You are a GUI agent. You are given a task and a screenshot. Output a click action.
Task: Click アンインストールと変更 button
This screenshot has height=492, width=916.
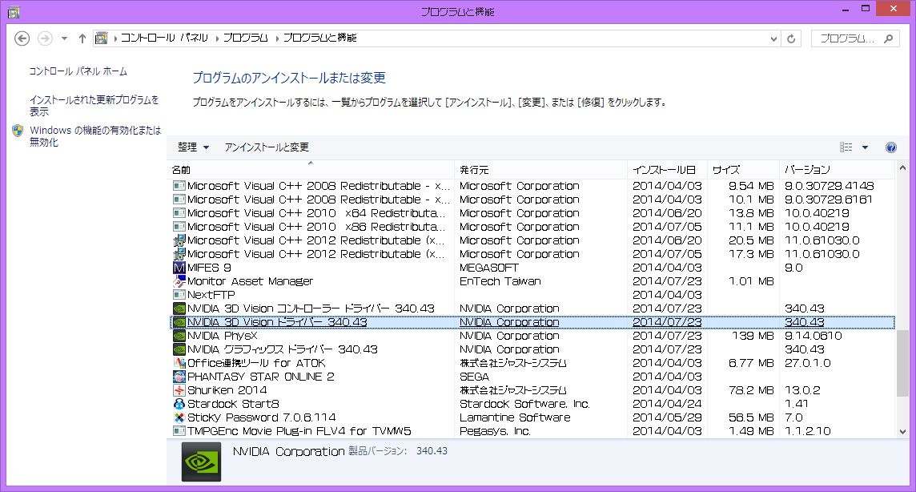point(267,147)
